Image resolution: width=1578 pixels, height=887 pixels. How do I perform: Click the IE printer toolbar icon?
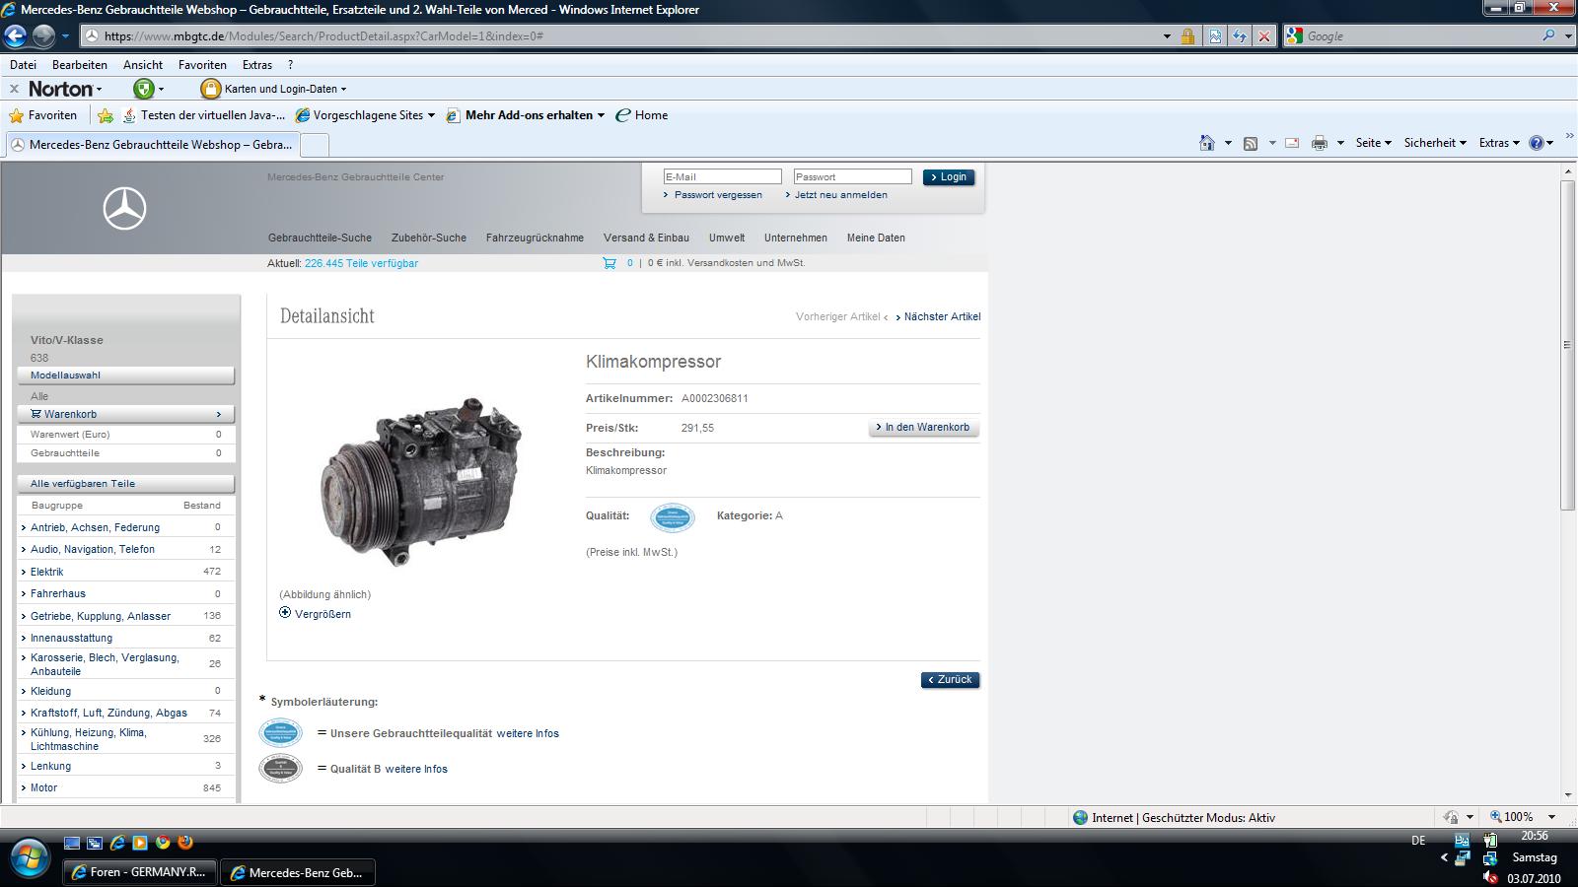click(1320, 143)
